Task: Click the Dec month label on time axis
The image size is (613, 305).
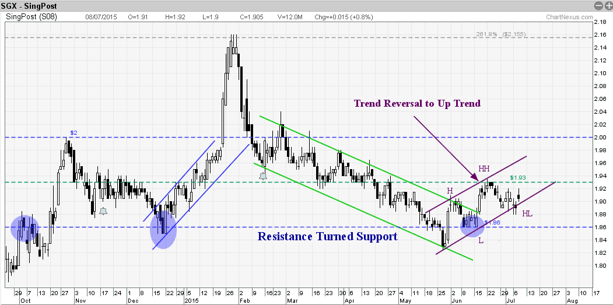Action: click(134, 301)
